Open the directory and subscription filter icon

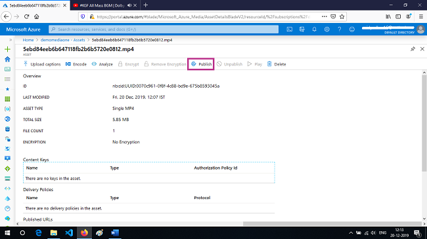click(x=302, y=29)
